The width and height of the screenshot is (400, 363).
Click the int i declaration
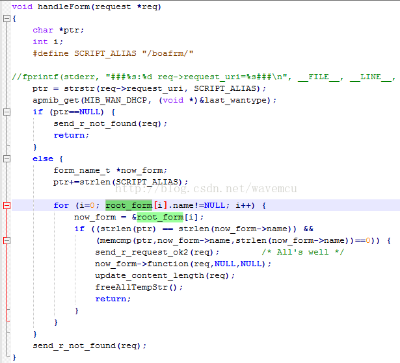47,42
